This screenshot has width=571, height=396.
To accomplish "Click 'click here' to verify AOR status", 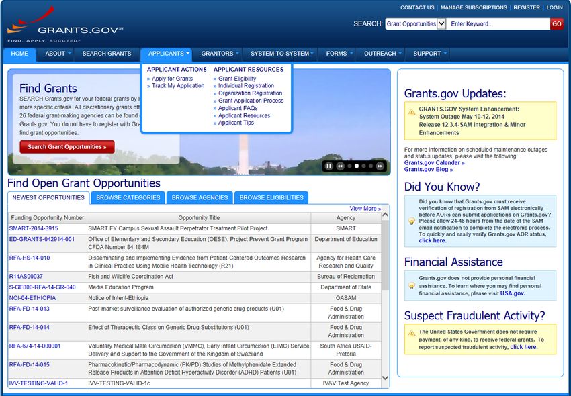I will 432,240.
